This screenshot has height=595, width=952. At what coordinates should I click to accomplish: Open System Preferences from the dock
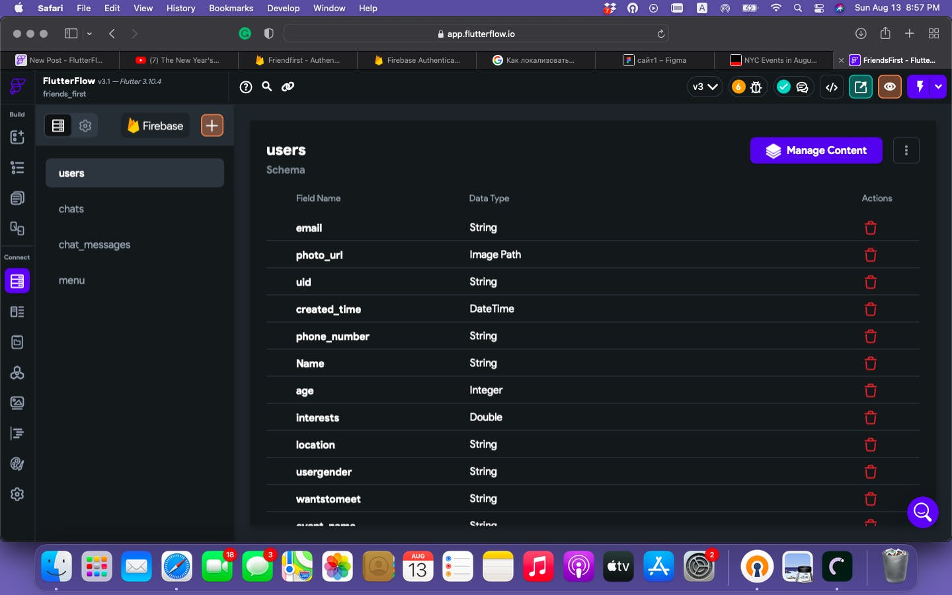[x=699, y=567]
